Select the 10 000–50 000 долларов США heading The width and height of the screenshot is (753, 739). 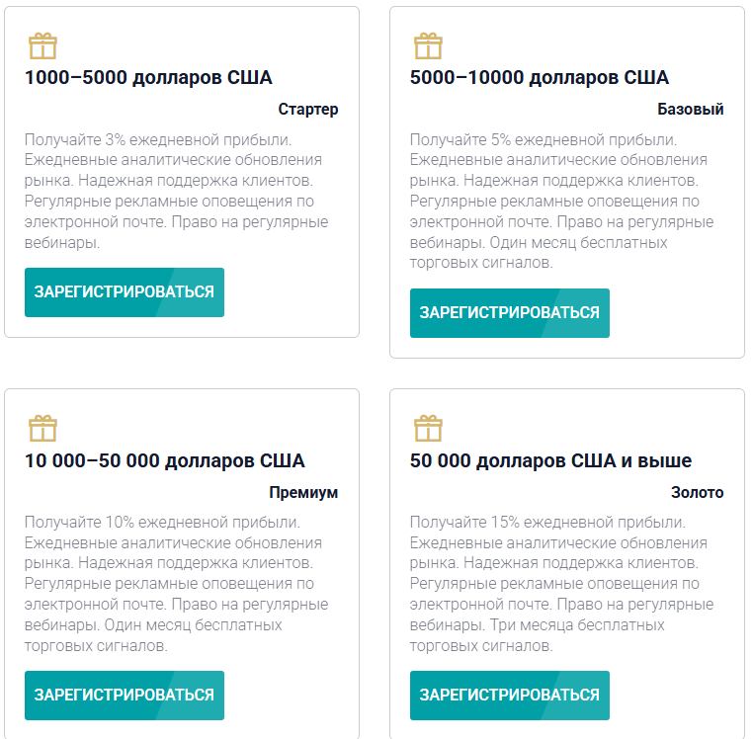click(165, 461)
